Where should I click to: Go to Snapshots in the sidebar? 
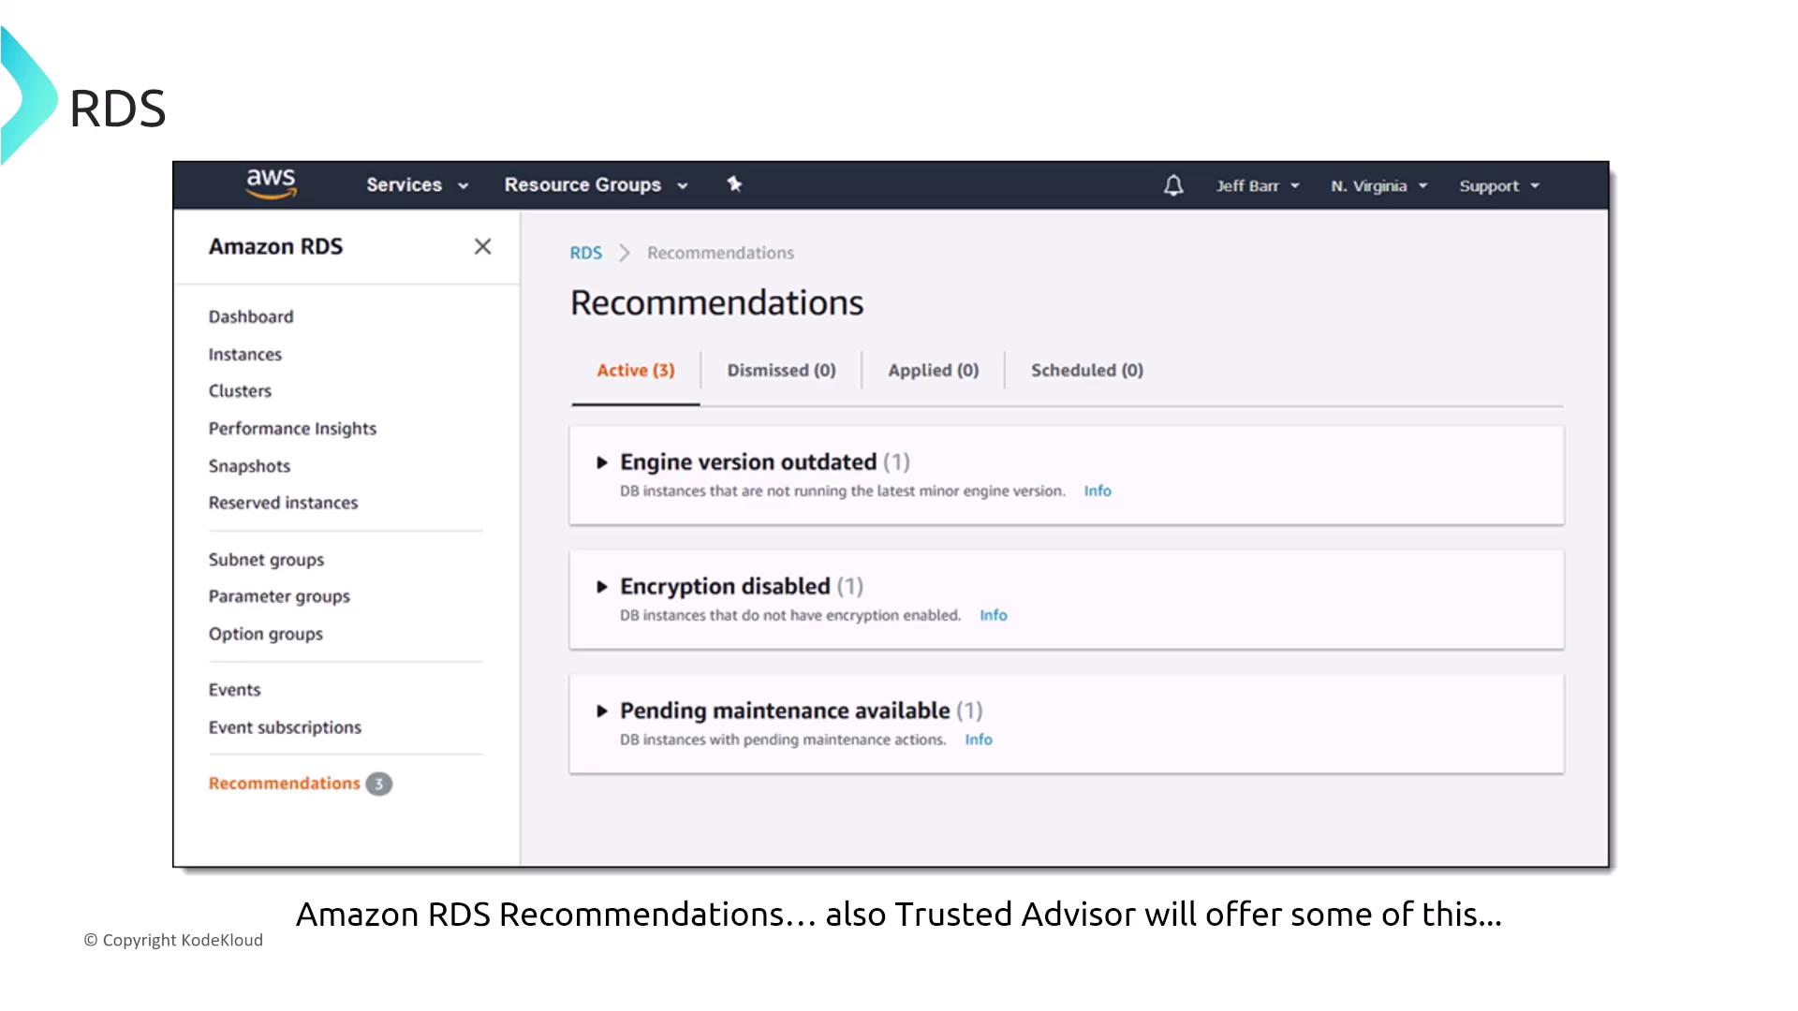[249, 466]
